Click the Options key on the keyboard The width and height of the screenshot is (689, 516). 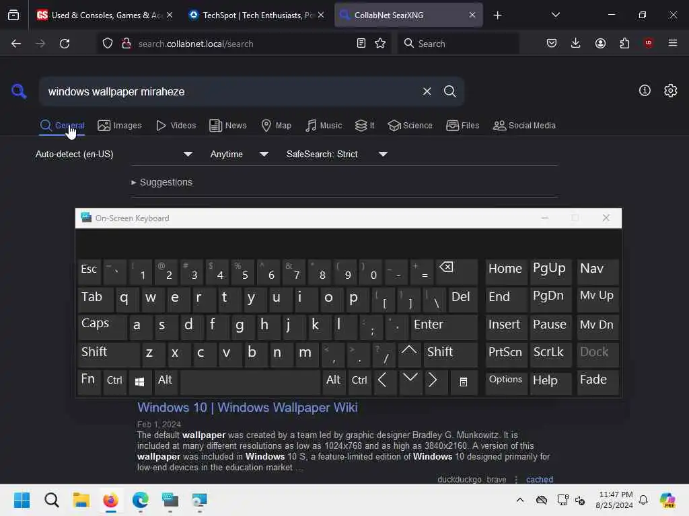506,382
